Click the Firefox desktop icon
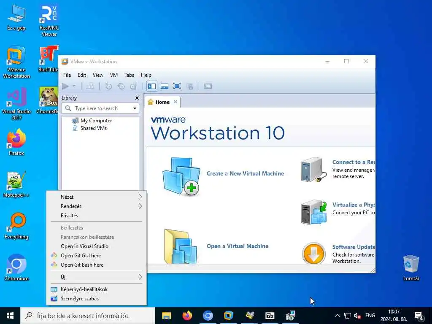Screen dimensions: 432x324 tap(16, 143)
